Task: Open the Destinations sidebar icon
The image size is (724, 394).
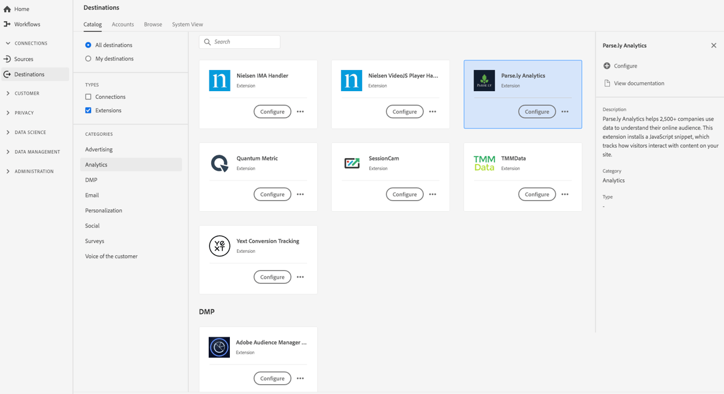Action: click(x=8, y=74)
